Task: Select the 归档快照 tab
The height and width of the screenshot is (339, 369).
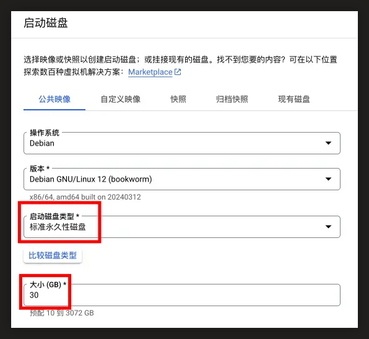Action: (232, 99)
